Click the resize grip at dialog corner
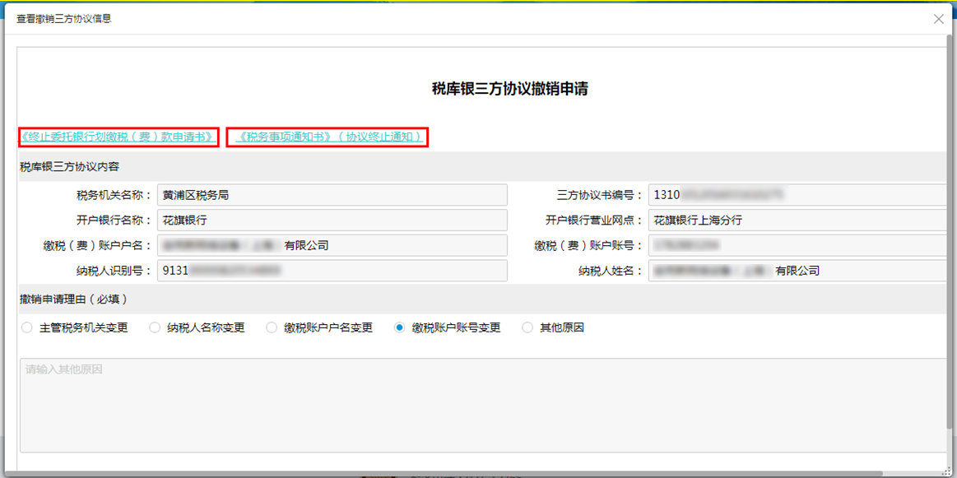 950,472
